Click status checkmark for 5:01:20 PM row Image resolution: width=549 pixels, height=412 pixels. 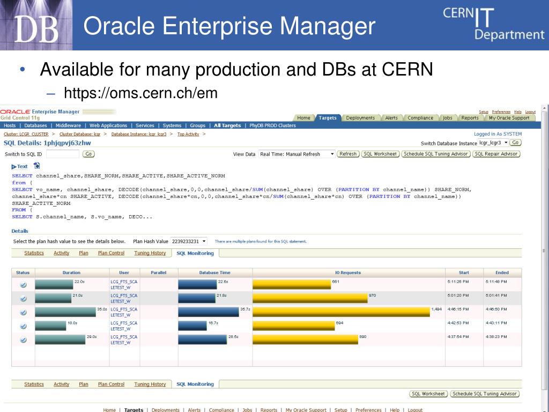(23, 298)
